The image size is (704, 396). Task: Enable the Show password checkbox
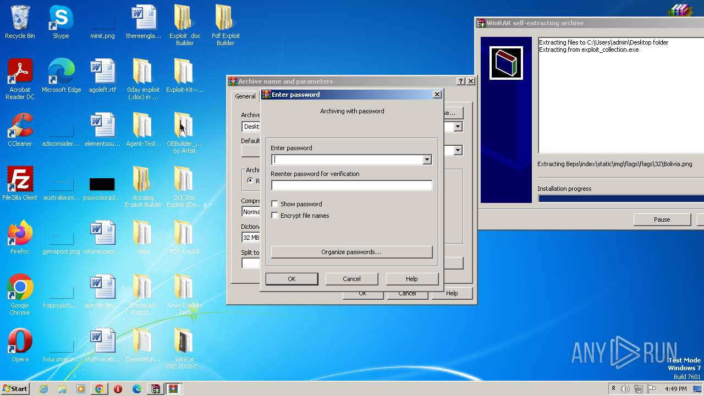click(x=275, y=204)
